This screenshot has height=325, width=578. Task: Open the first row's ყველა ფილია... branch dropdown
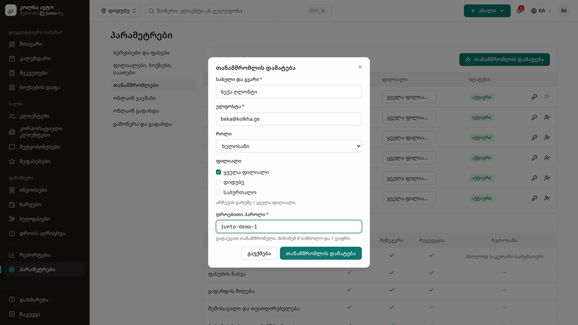pyautogui.click(x=409, y=97)
